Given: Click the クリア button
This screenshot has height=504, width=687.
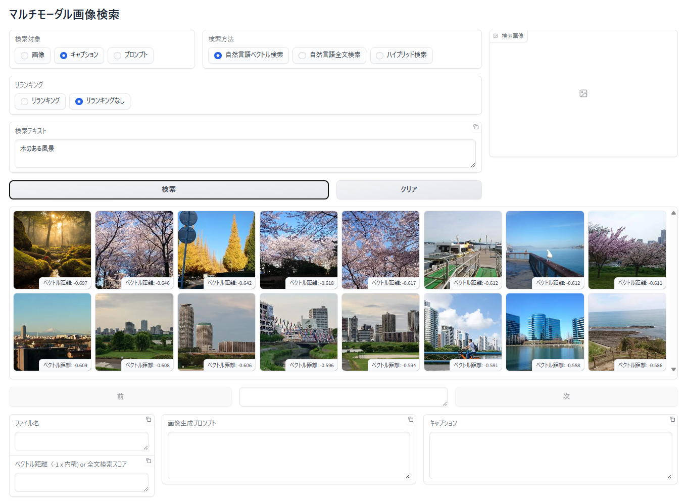Looking at the screenshot, I should click(409, 190).
